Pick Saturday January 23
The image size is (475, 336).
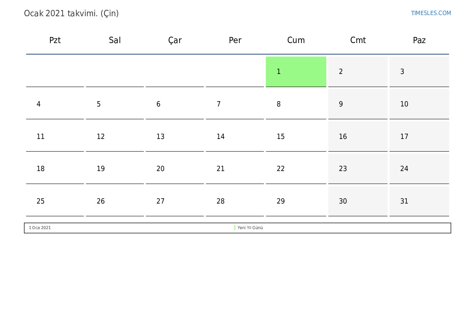[x=358, y=169]
